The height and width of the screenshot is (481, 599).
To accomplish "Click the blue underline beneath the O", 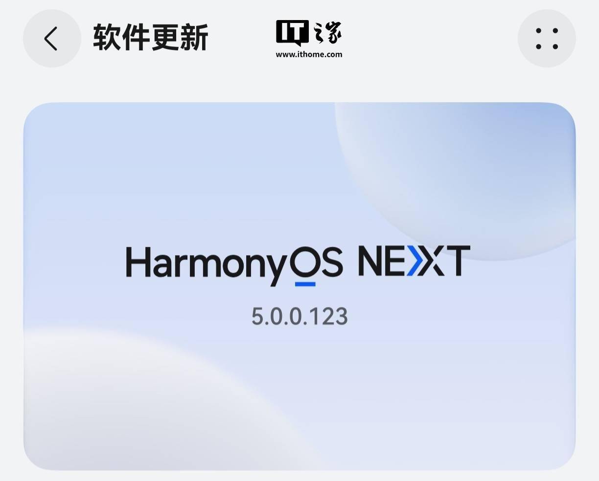I will pyautogui.click(x=304, y=284).
